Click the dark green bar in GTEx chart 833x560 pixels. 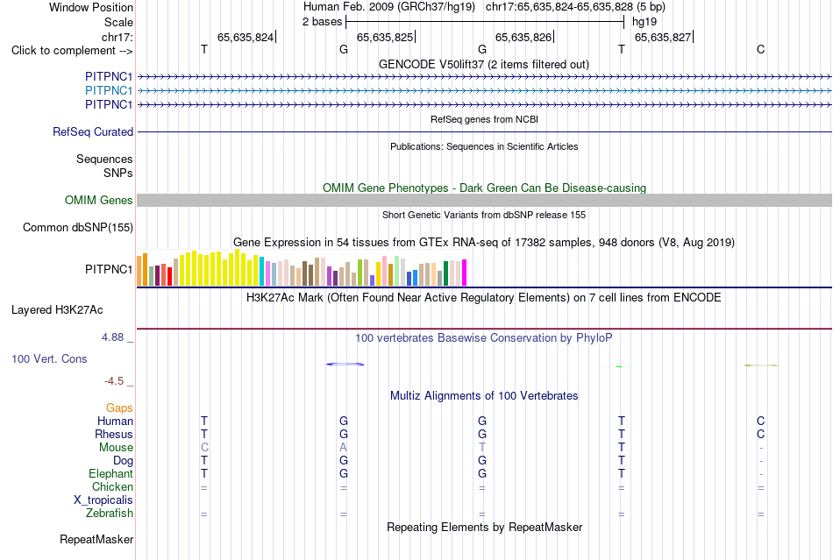pos(445,273)
